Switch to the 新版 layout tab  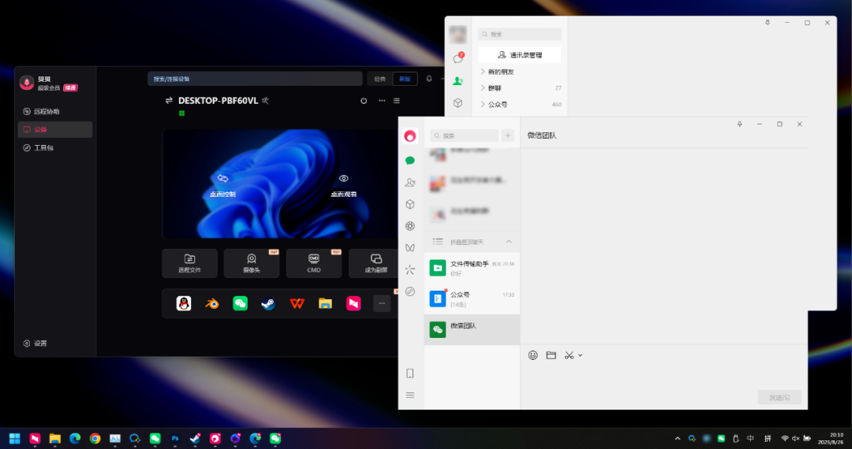pyautogui.click(x=405, y=79)
